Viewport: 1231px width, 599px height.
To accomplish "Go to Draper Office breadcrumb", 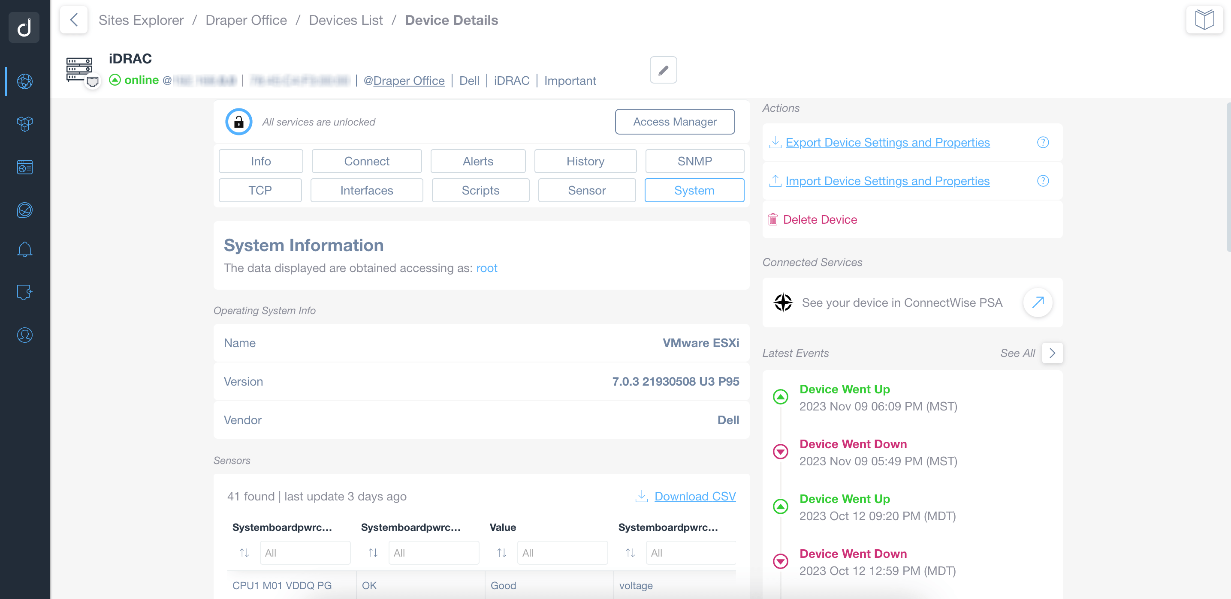I will [x=246, y=20].
